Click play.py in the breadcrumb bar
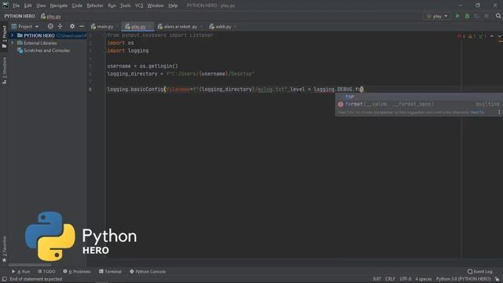Screen dimensions: 503x283 tap(51, 16)
